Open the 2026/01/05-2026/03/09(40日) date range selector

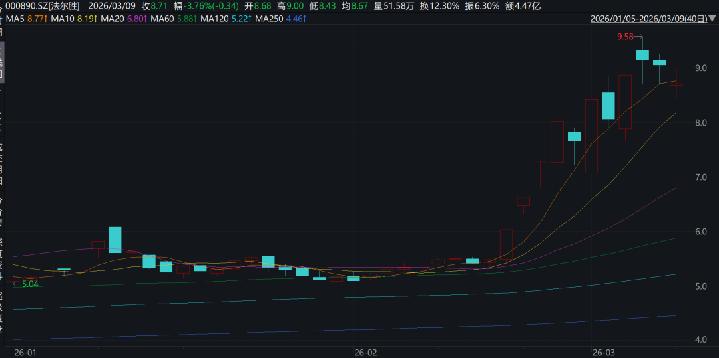648,19
